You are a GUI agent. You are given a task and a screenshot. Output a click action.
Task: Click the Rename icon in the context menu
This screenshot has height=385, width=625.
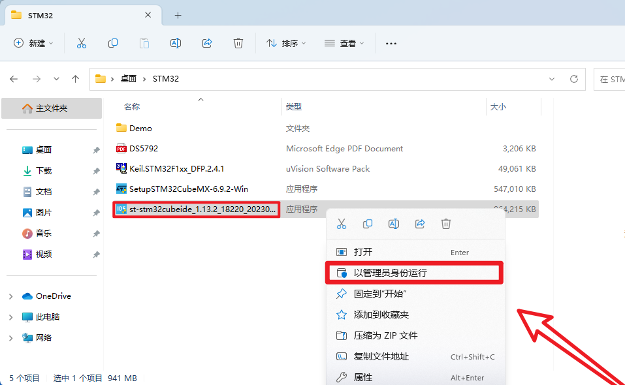pyautogui.click(x=393, y=224)
